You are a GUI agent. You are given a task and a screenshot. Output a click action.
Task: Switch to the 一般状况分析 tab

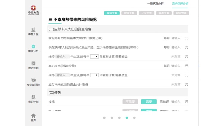tap(155, 3)
